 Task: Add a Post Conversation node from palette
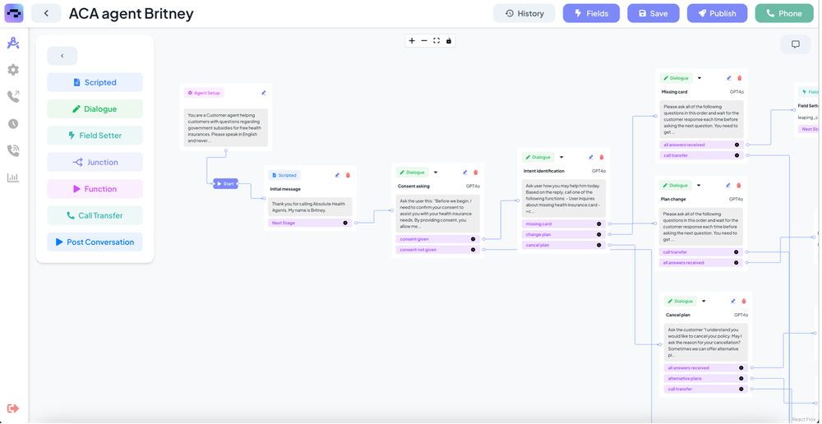[x=95, y=242]
